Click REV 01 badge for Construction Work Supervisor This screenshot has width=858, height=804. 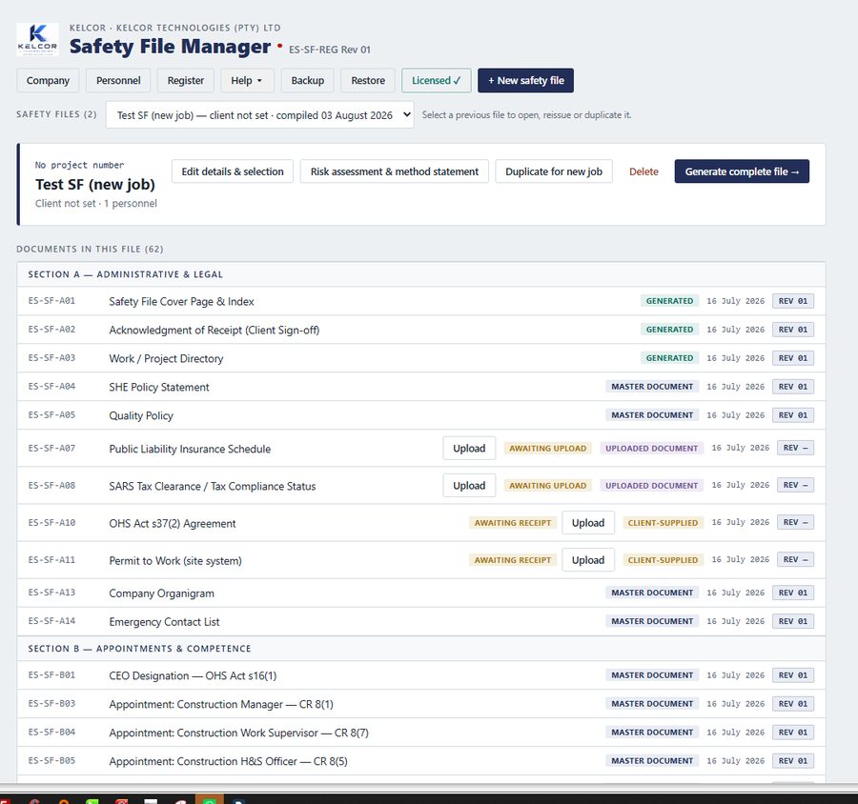tap(793, 732)
